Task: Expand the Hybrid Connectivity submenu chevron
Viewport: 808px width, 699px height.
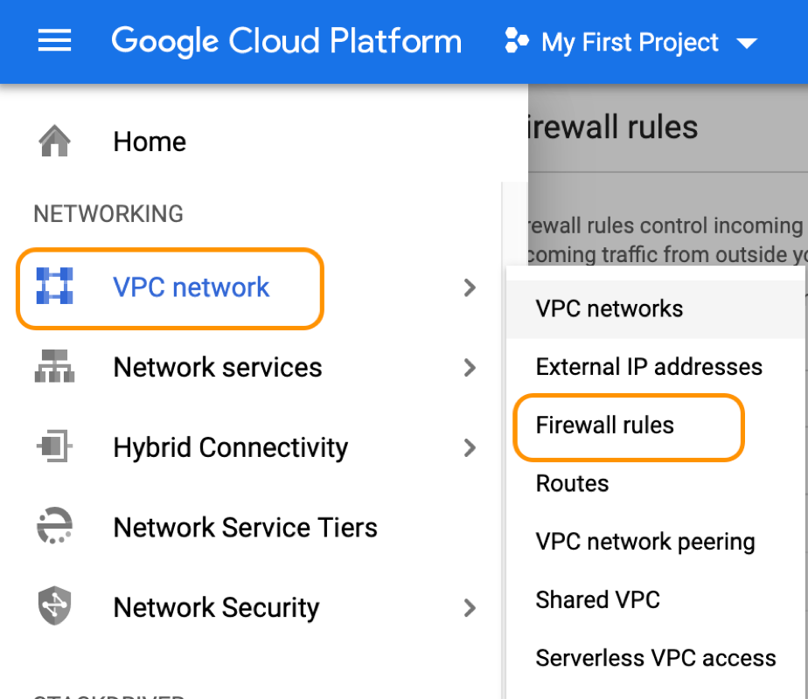Action: click(x=470, y=447)
